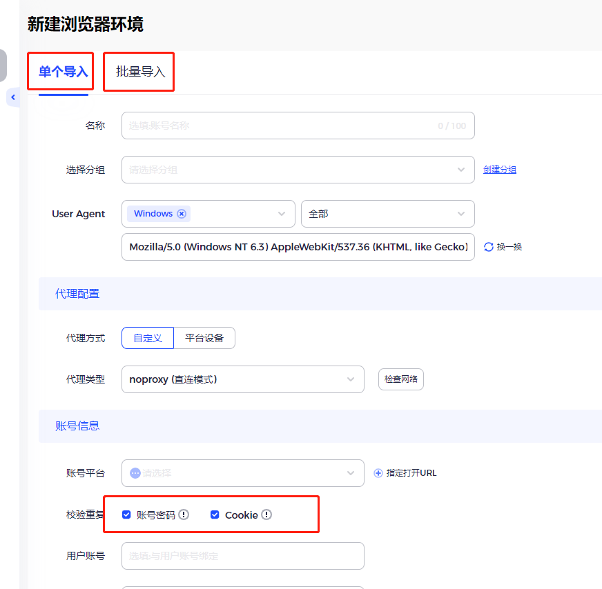The image size is (602, 589).
Task: Click the refresh icon next to 换一换
Action: pyautogui.click(x=488, y=247)
